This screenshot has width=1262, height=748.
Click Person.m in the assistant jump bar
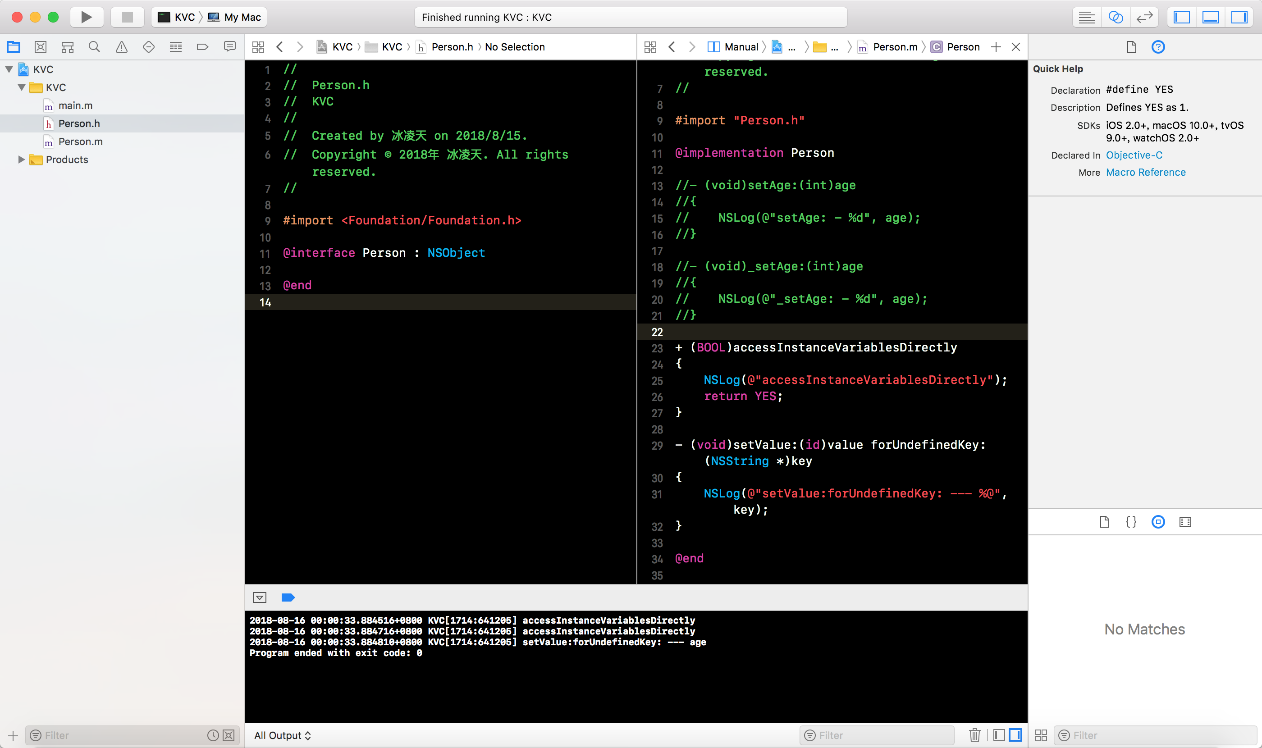click(894, 47)
